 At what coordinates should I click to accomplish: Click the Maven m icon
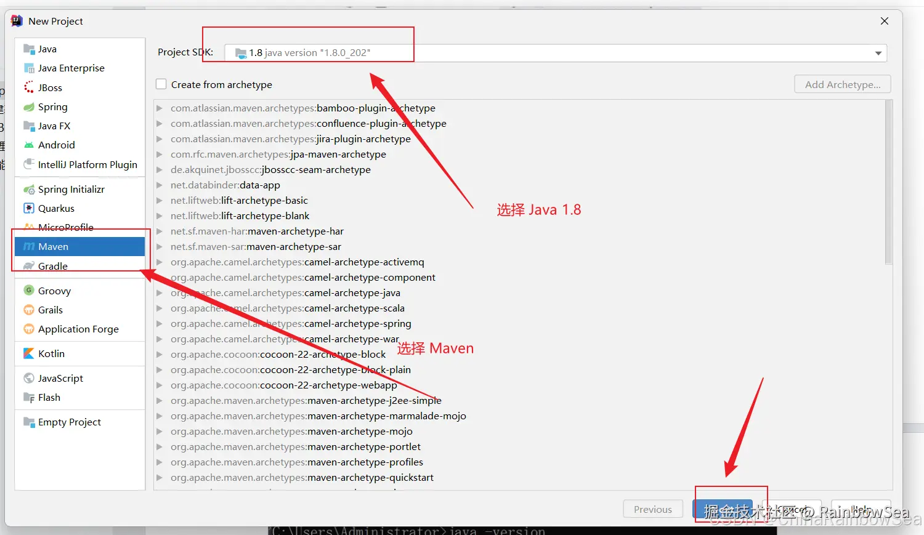(29, 247)
